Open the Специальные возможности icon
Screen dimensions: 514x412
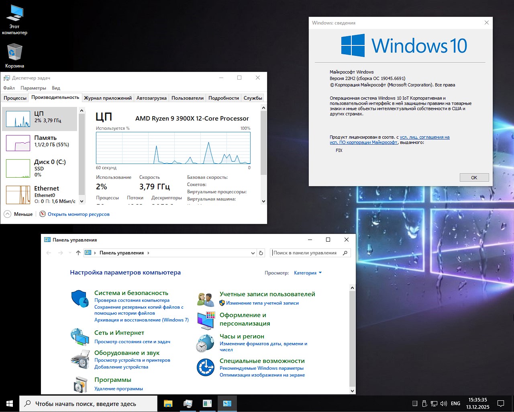click(x=205, y=367)
